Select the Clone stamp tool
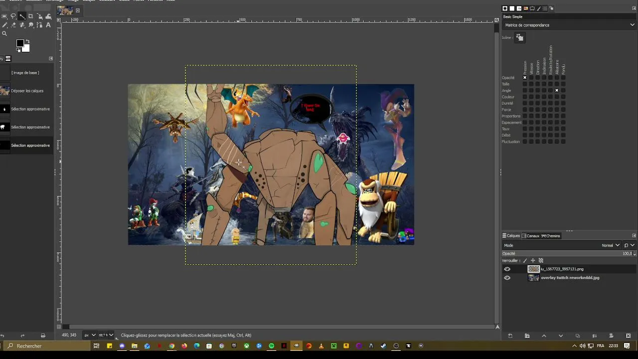The width and height of the screenshot is (638, 359). [22, 25]
